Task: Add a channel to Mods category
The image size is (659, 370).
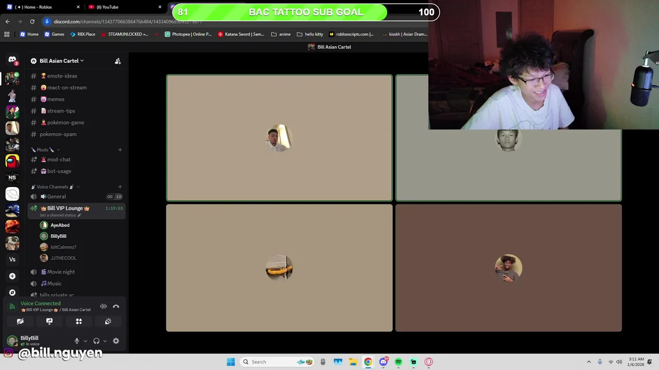Action: pyautogui.click(x=120, y=150)
